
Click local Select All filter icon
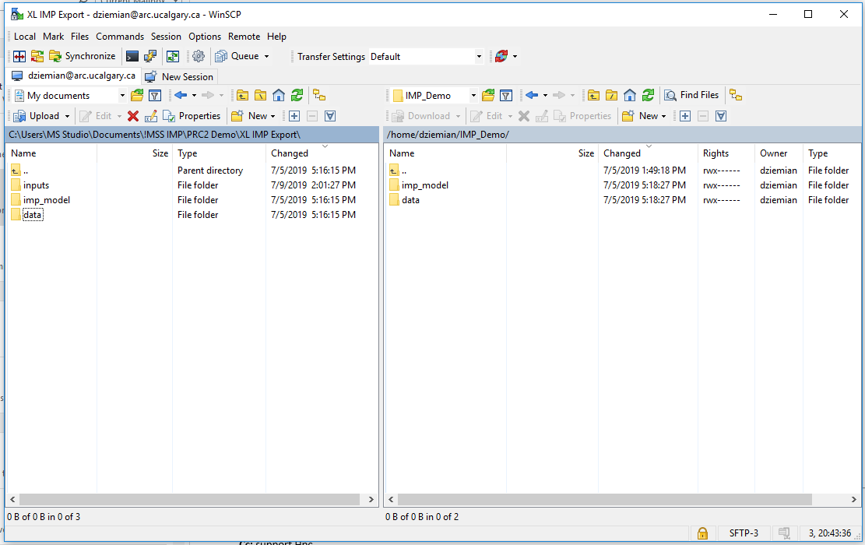pyautogui.click(x=330, y=116)
